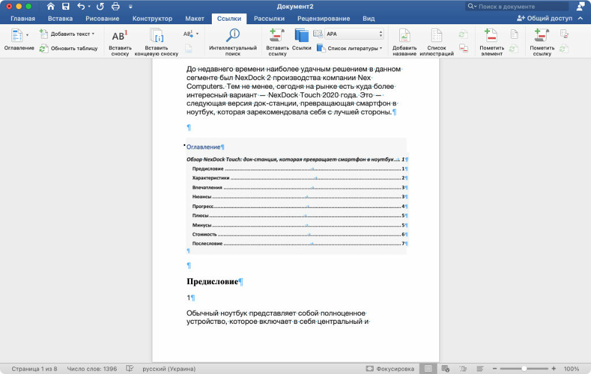Click the русский (Украина) language indicator
The width and height of the screenshot is (591, 374).
pyautogui.click(x=169, y=369)
